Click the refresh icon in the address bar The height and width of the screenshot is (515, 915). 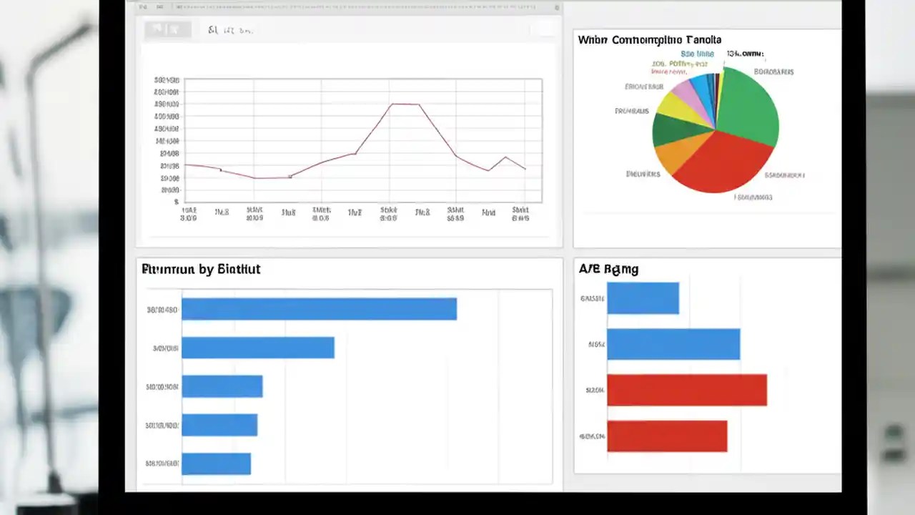coord(557,7)
